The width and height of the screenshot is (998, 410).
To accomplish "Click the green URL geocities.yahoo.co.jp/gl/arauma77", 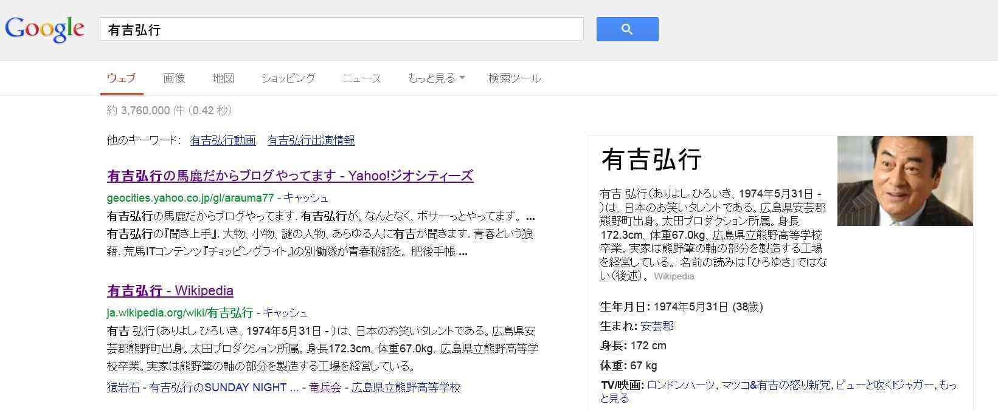I will tap(190, 198).
